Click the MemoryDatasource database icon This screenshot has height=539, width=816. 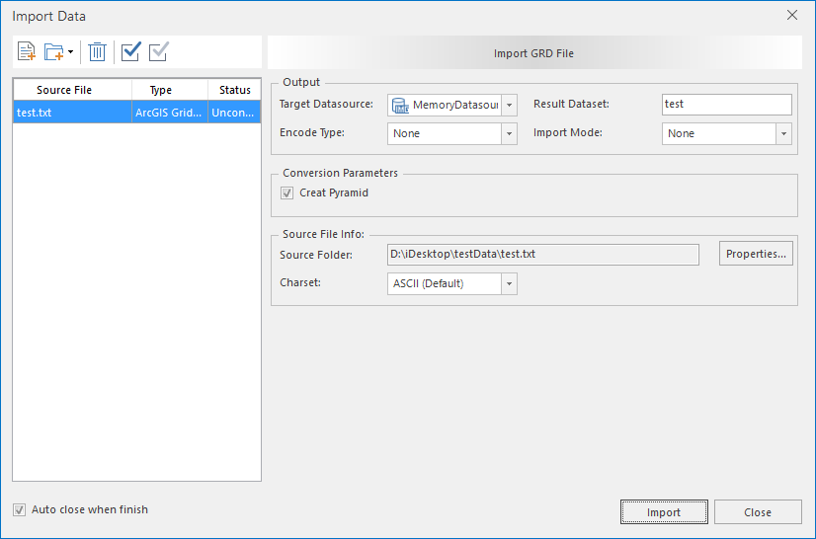[399, 106]
